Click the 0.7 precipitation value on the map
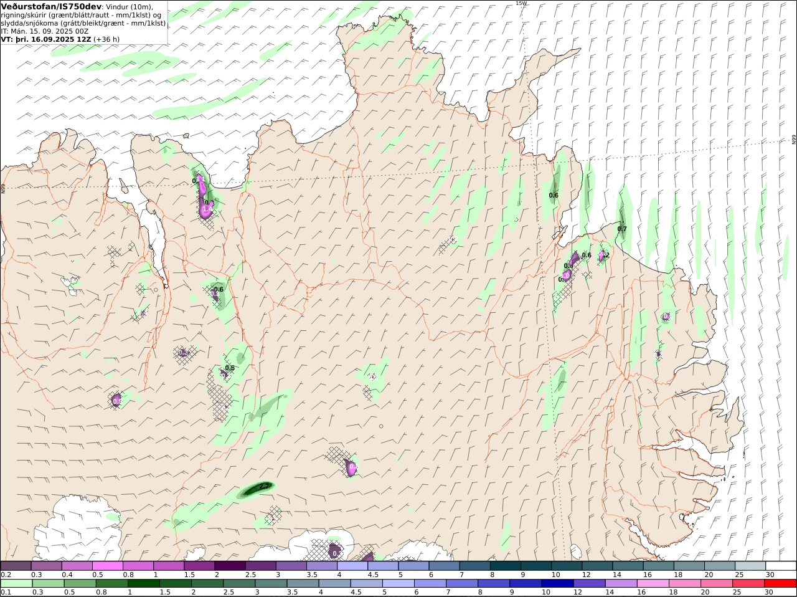797x597 pixels. point(622,229)
